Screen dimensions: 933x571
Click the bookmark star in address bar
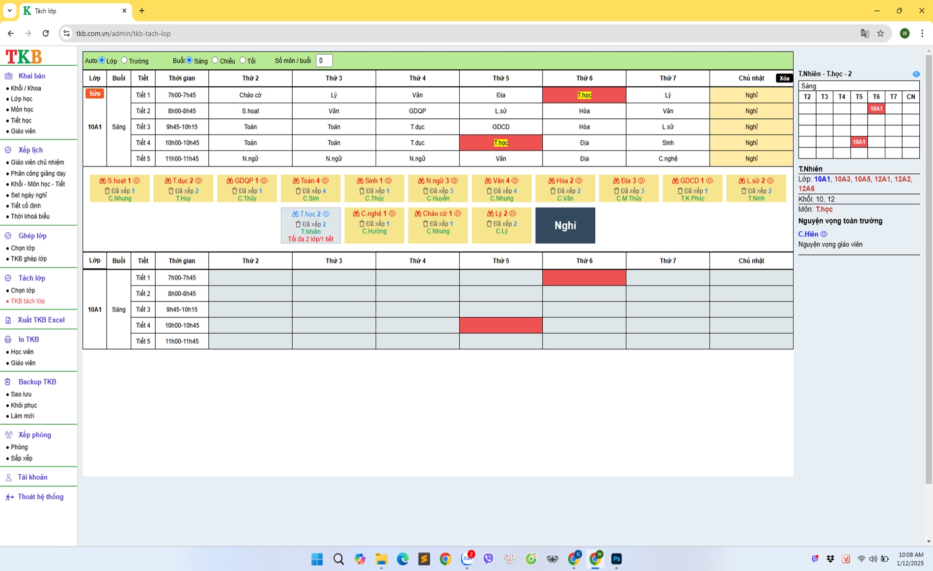880,33
